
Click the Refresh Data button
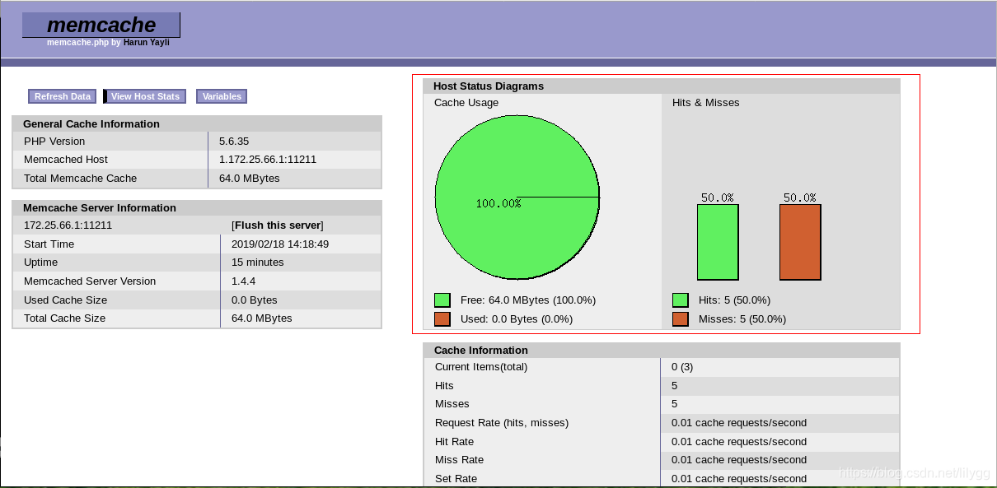pos(63,96)
